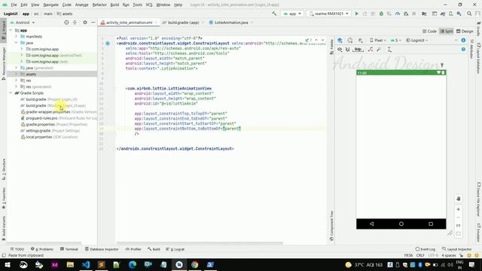Viewport: 482px width, 271px height.
Task: Switch to LottieAnimation.java tab
Action: [231, 23]
